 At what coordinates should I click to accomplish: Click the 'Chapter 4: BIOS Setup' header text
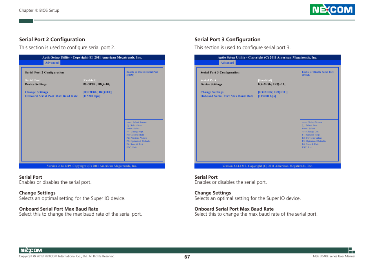[39, 10]
